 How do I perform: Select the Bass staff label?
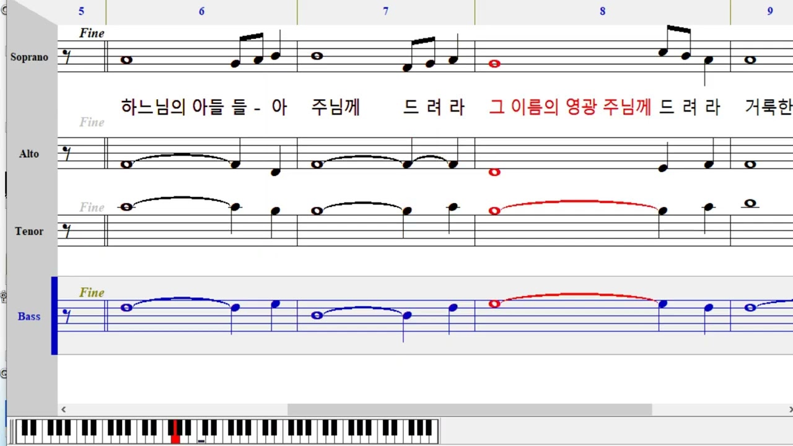pos(29,317)
